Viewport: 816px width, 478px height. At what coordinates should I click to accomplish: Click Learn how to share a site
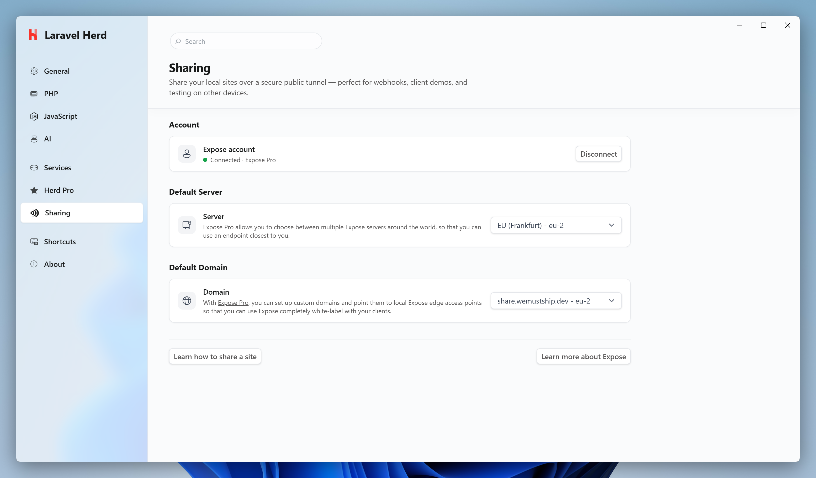tap(215, 356)
